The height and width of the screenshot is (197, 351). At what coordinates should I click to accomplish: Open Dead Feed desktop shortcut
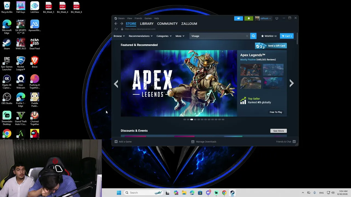[35, 44]
